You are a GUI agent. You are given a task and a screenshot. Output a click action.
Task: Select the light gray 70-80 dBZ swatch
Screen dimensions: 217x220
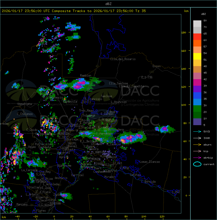(197, 24)
